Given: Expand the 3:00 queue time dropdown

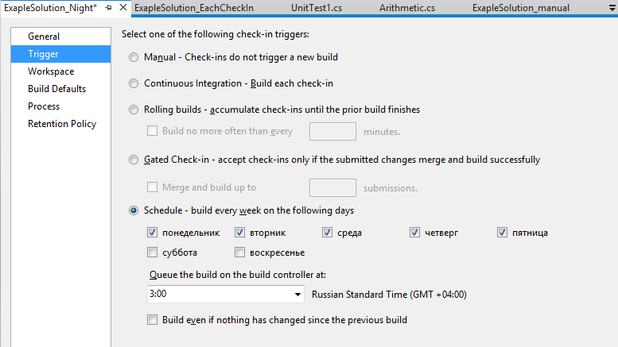Looking at the screenshot, I should [297, 295].
